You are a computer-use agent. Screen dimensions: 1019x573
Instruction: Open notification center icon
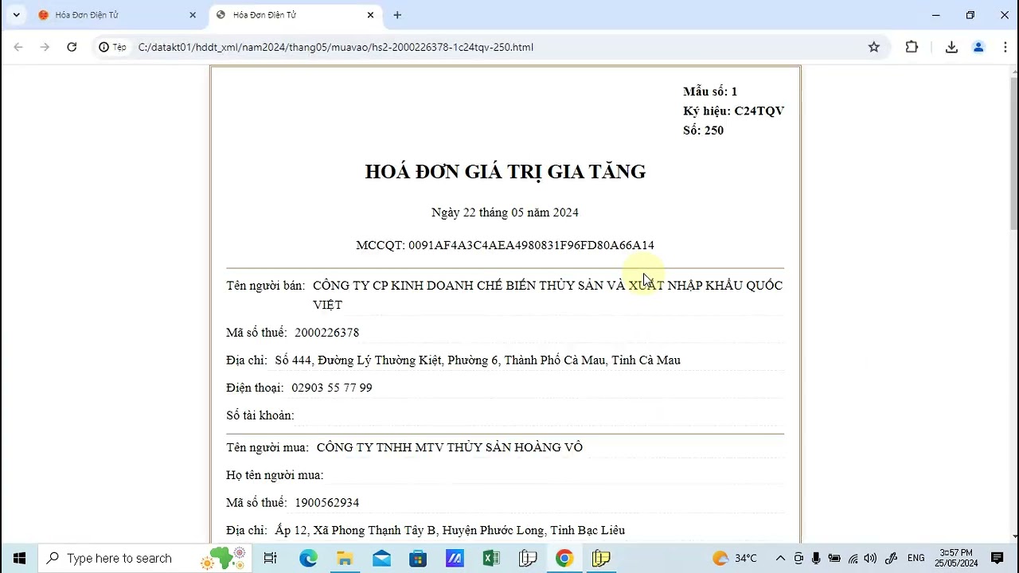[998, 558]
